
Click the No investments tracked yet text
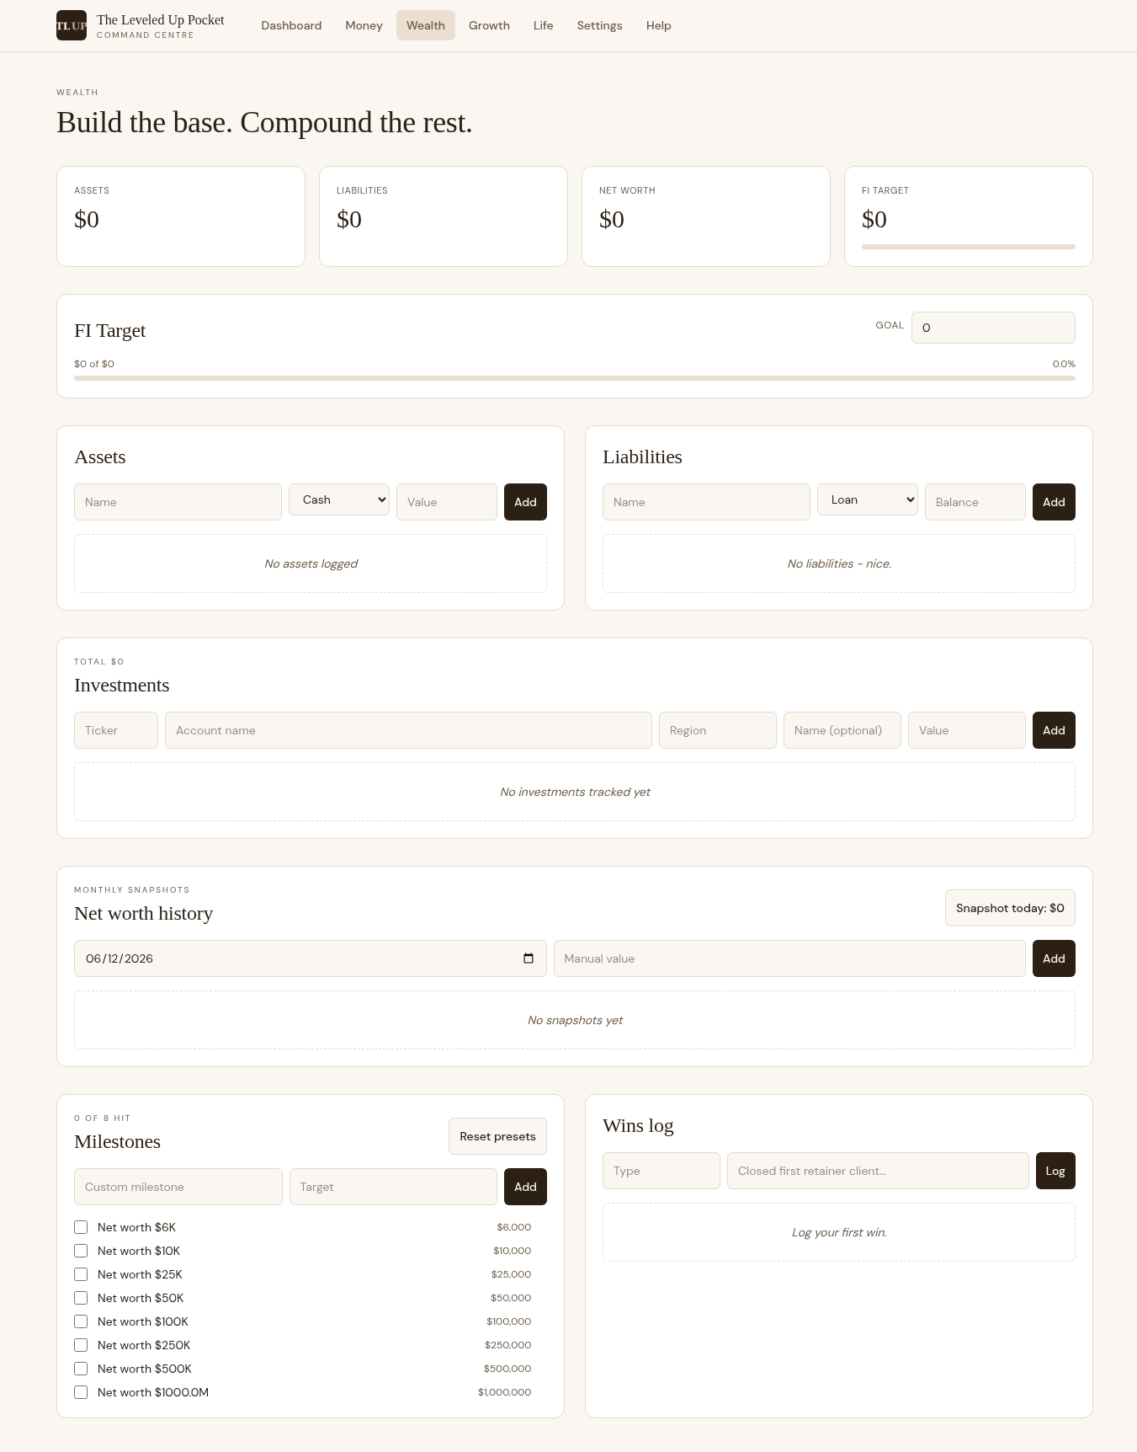575,792
